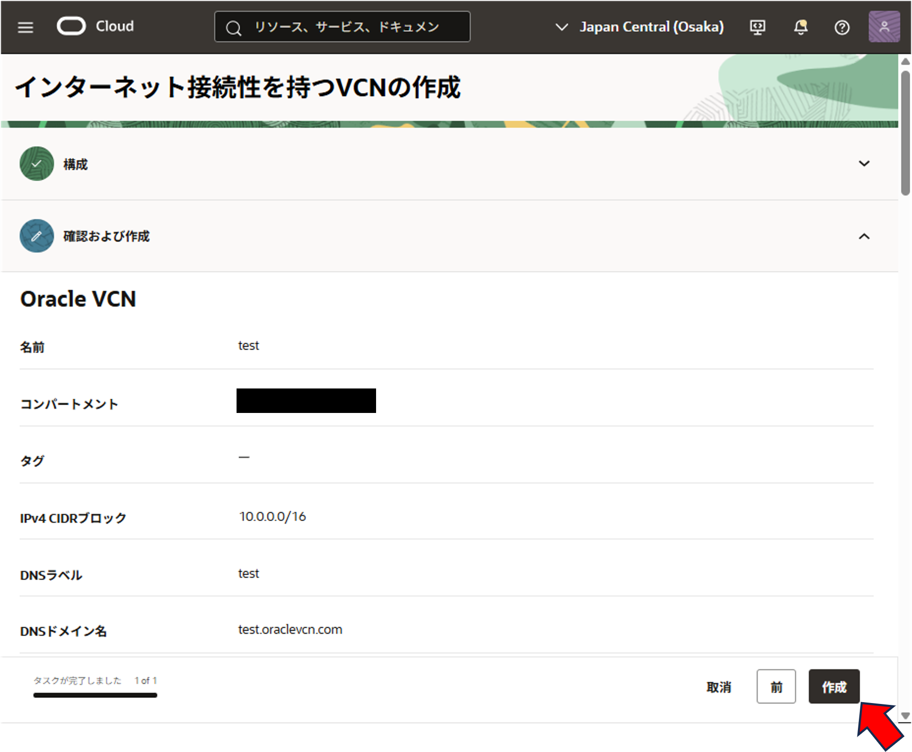Click the 取消 cancel link
The height and width of the screenshot is (752, 912).
click(718, 687)
